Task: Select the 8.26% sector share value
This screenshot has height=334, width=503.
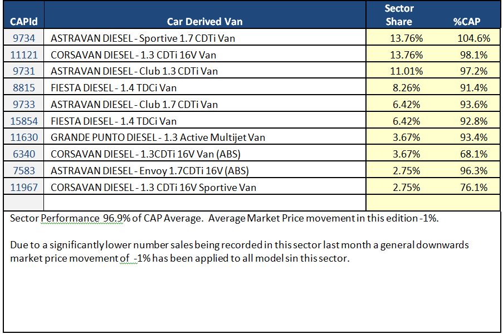Action: point(407,87)
